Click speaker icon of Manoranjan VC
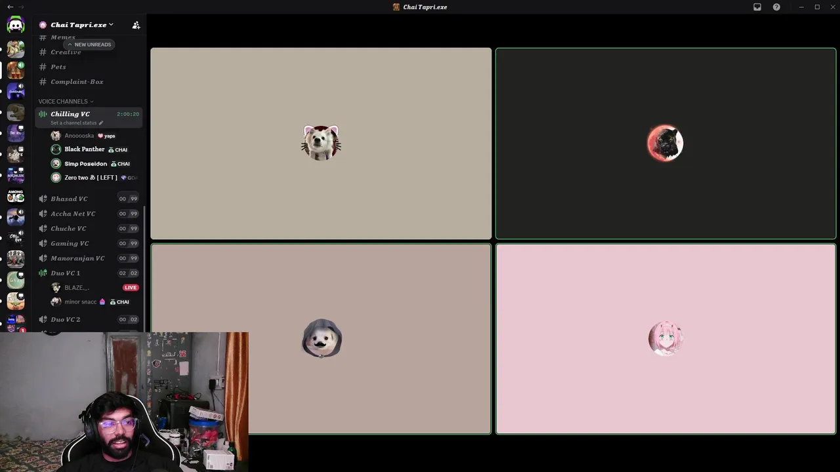Viewport: 840px width, 472px height. 43,258
